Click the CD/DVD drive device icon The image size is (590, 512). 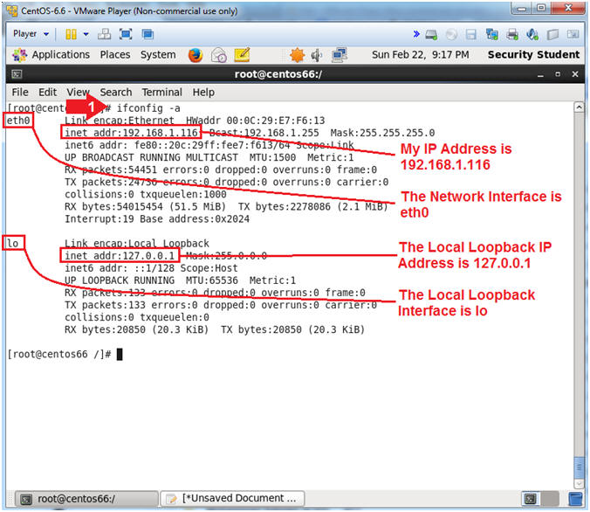click(x=451, y=35)
